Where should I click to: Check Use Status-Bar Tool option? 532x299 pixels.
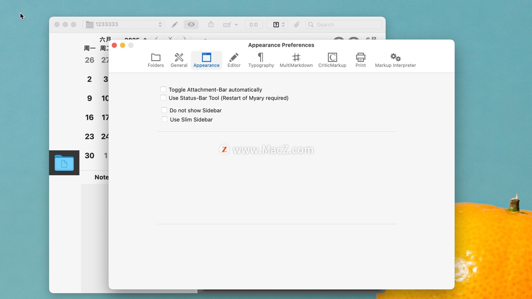[x=163, y=98]
